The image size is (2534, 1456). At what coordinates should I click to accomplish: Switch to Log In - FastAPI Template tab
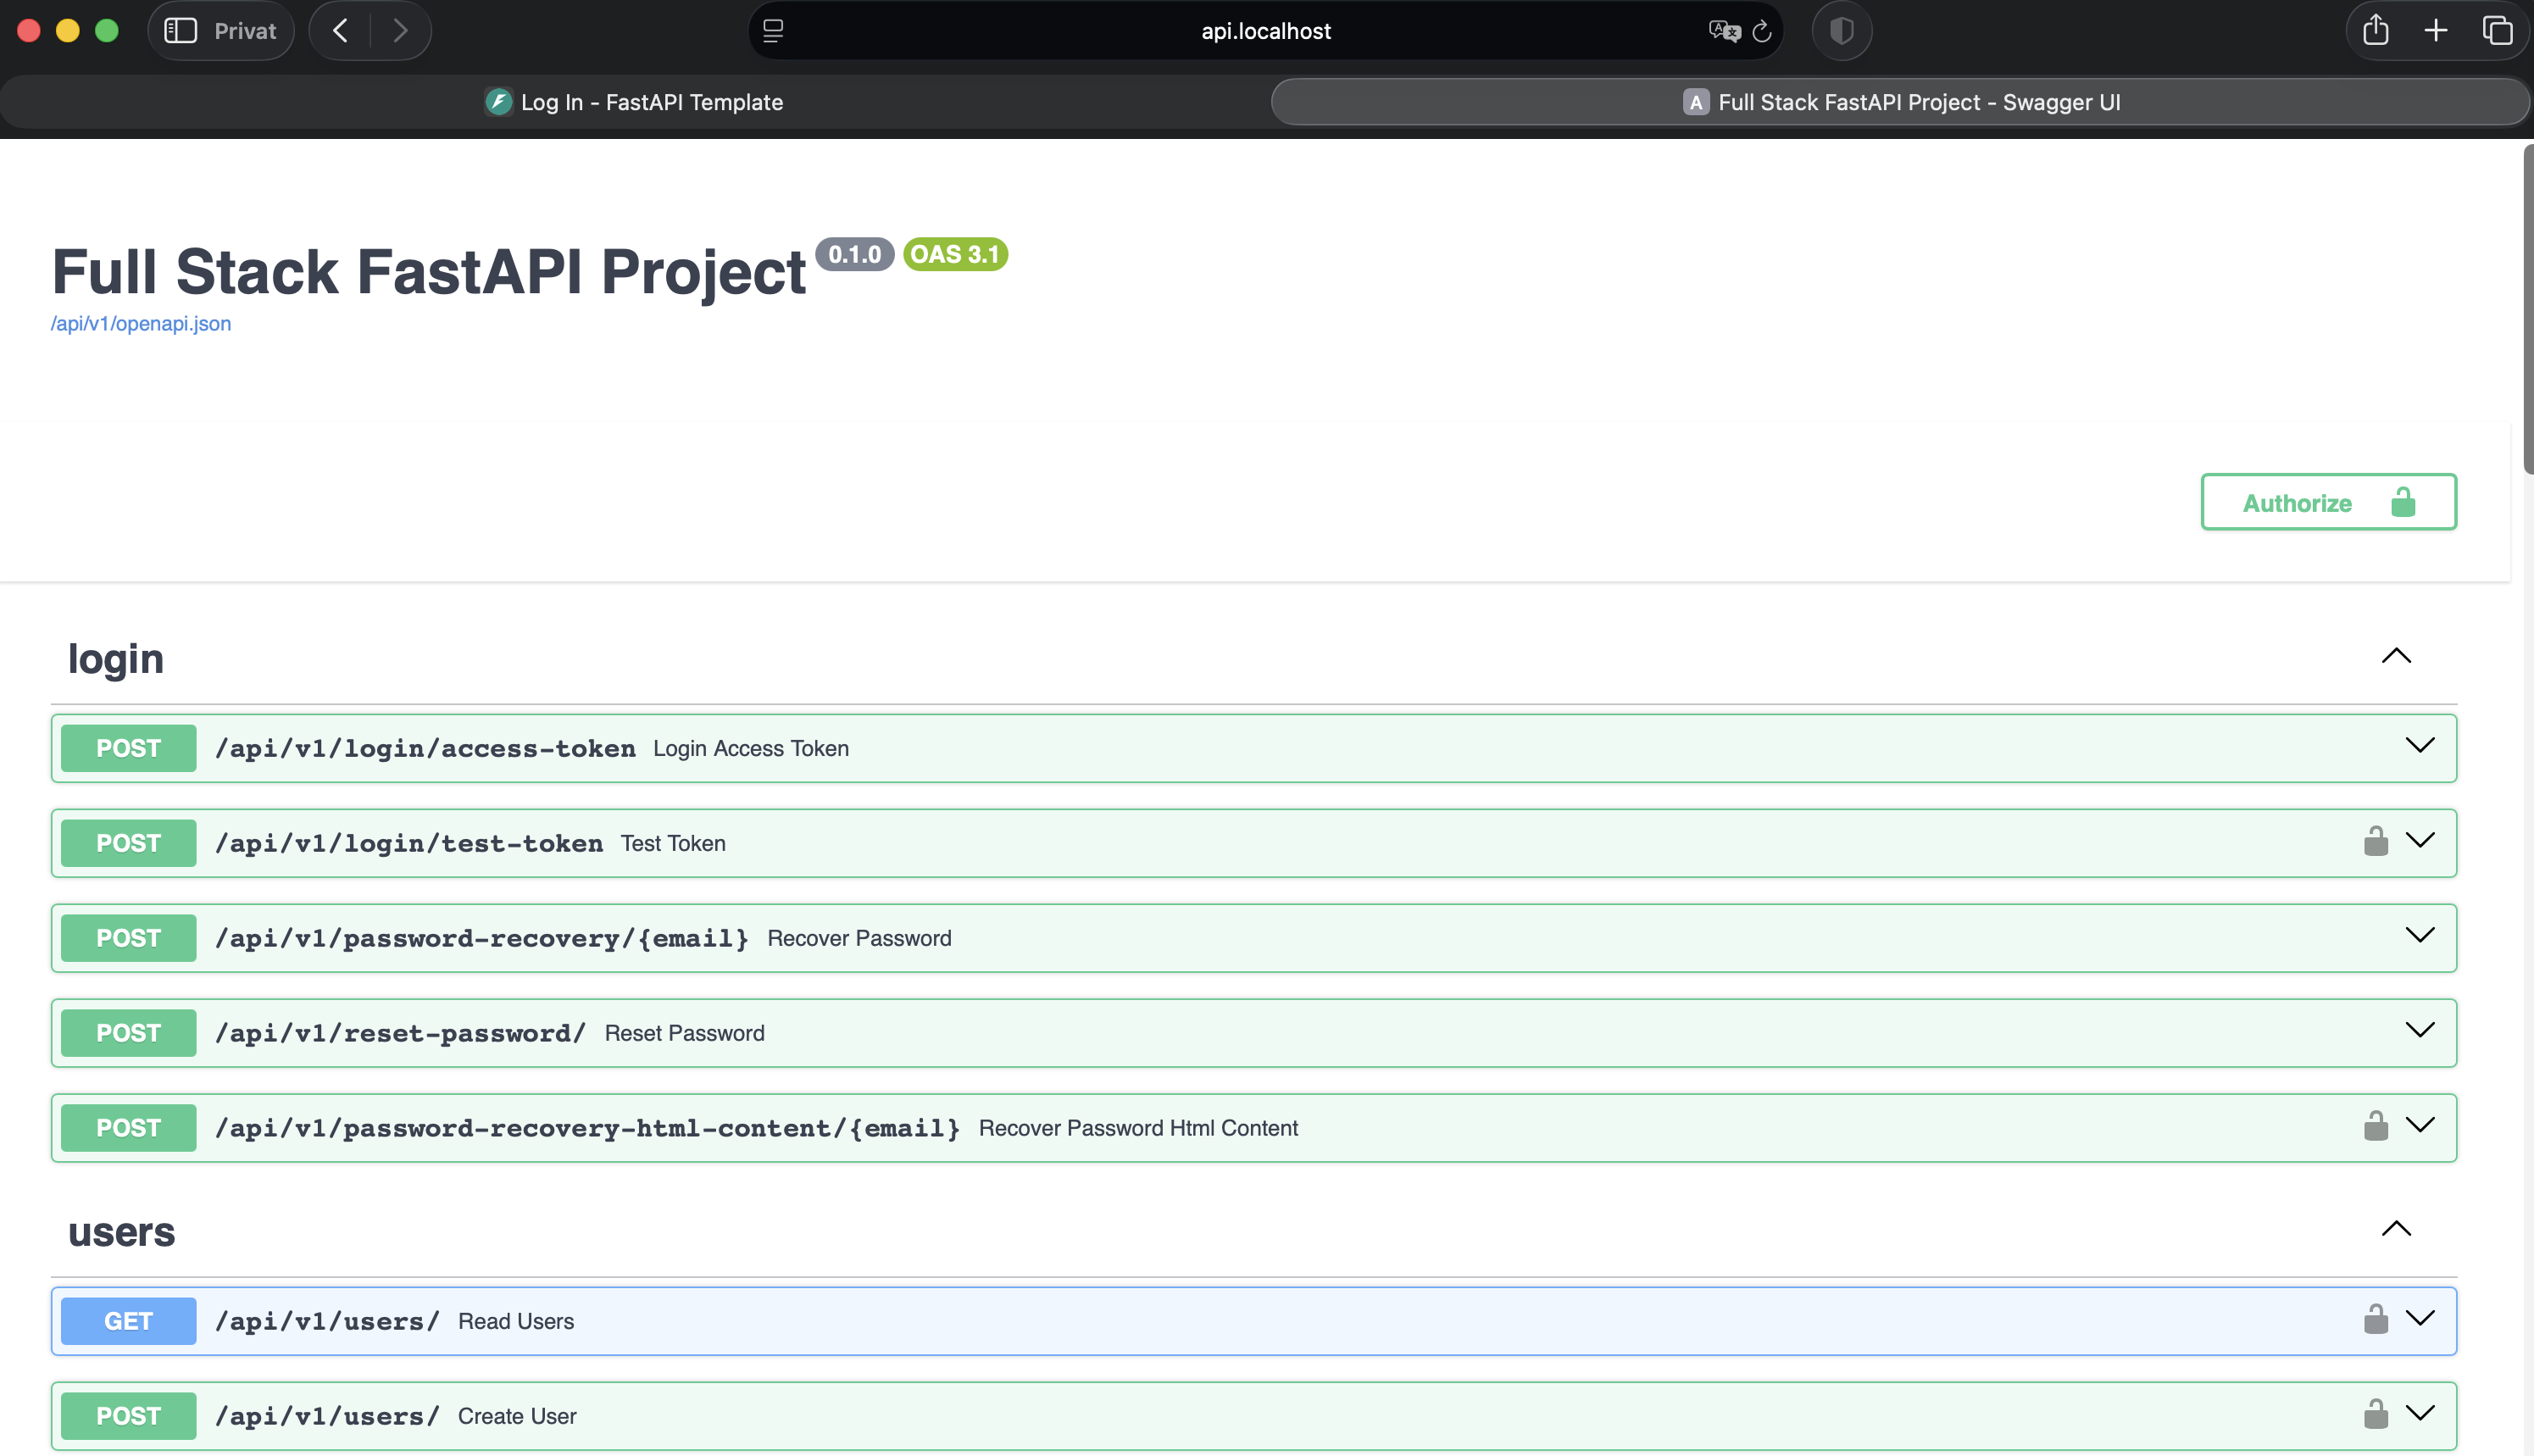[634, 102]
